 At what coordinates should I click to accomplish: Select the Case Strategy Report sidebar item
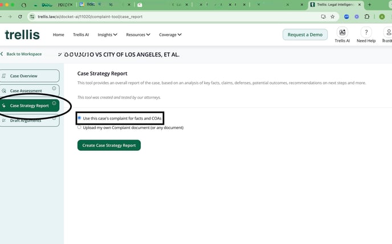pyautogui.click(x=29, y=106)
